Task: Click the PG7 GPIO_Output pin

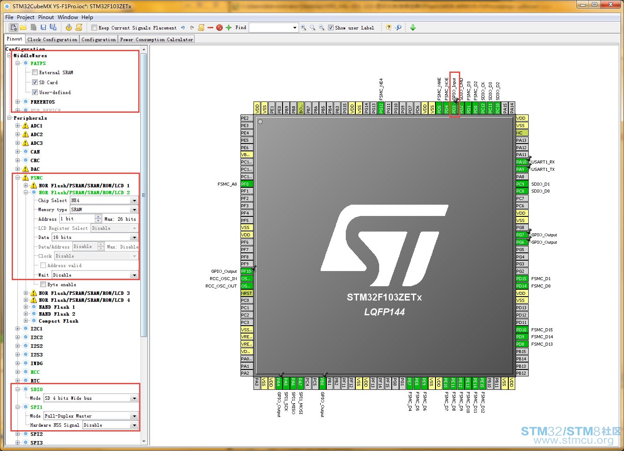Action: click(x=521, y=235)
